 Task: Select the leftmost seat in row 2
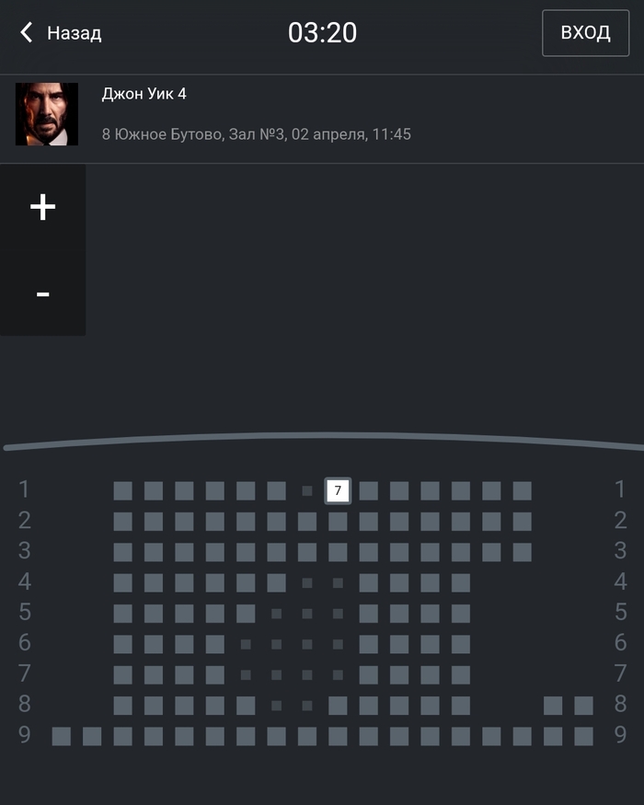click(122, 522)
